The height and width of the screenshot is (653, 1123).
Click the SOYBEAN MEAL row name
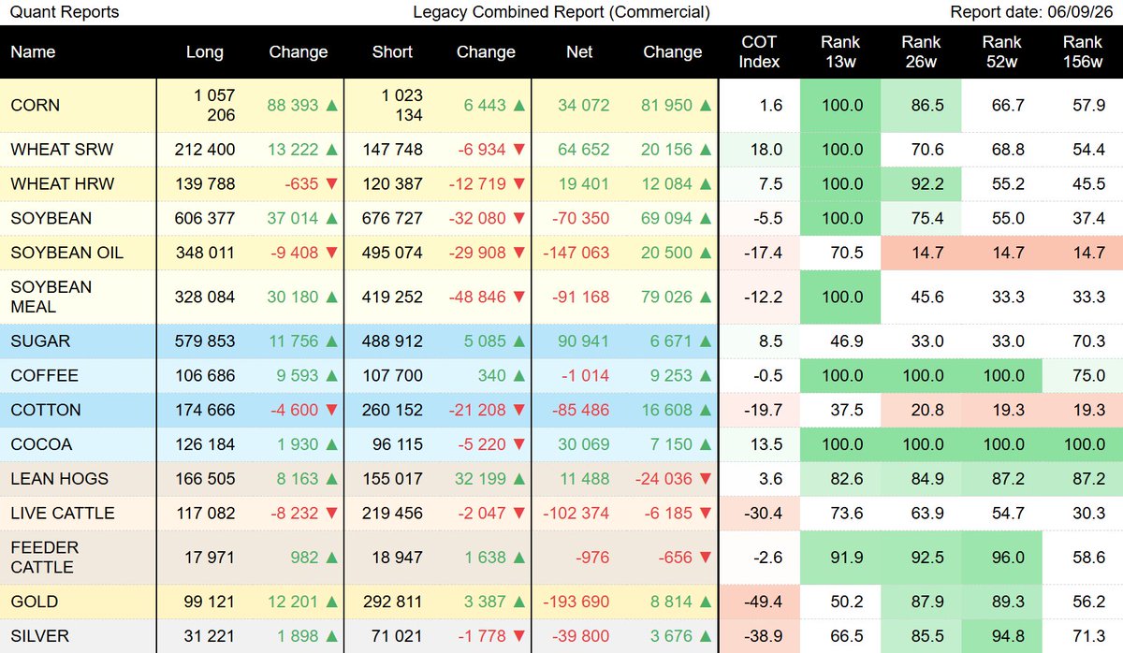point(51,297)
